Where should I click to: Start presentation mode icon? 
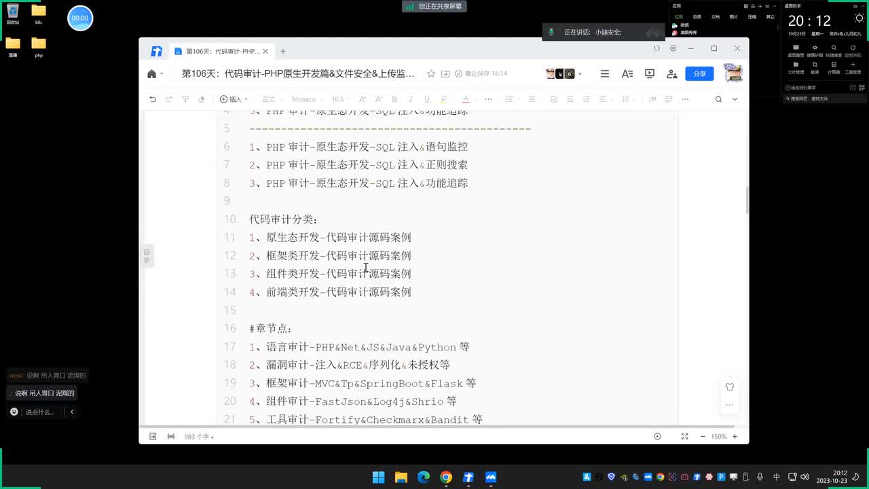(650, 73)
